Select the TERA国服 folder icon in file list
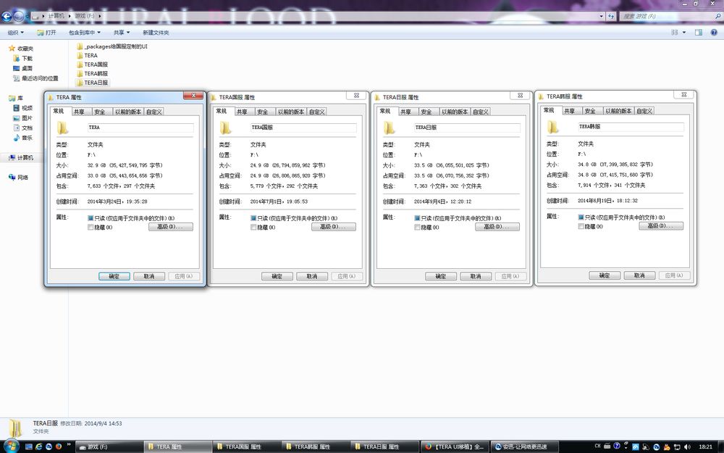This screenshot has height=453, width=724. [x=80, y=65]
